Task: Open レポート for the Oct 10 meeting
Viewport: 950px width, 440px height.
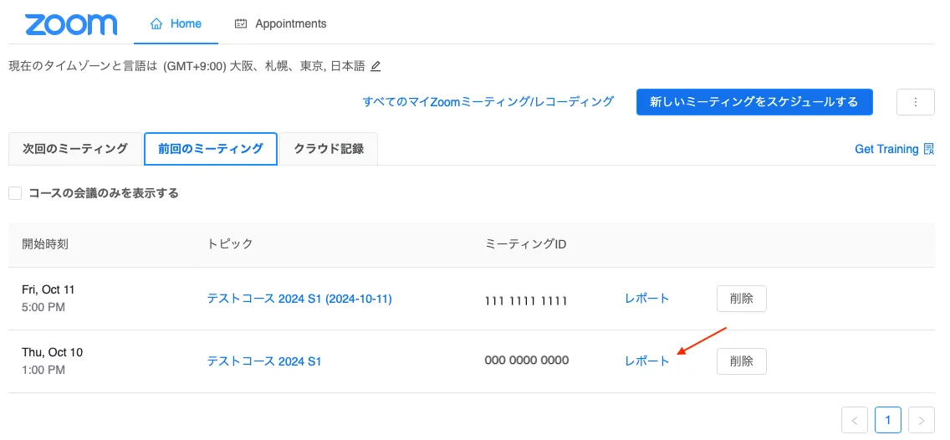Action: (646, 361)
